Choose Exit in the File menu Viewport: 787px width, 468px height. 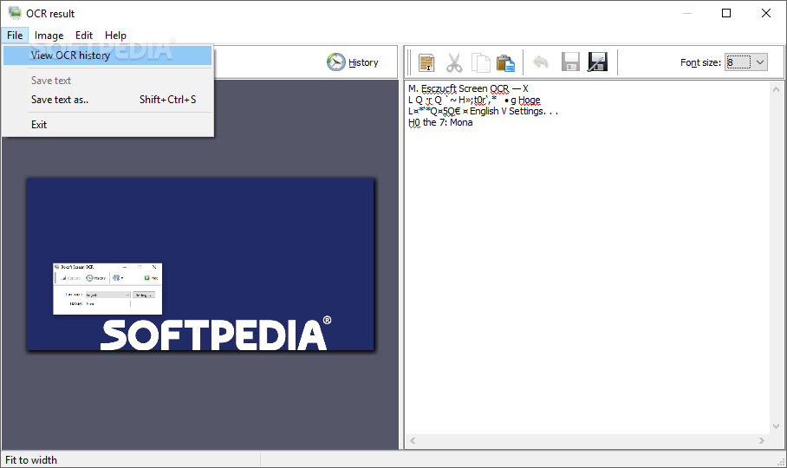[x=107, y=125]
